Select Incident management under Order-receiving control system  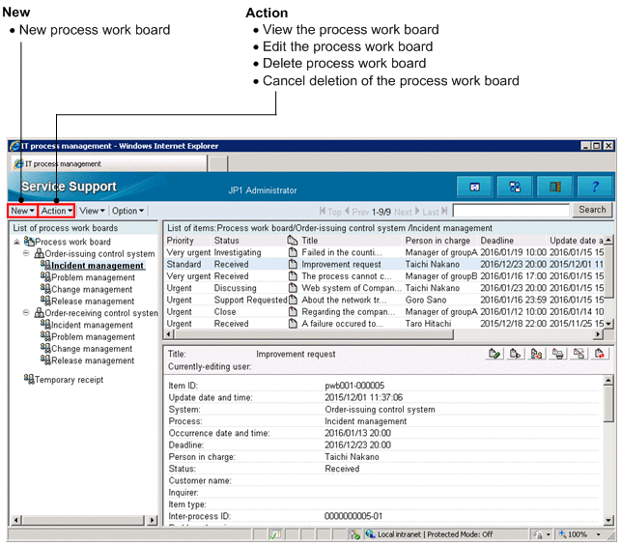coord(93,325)
